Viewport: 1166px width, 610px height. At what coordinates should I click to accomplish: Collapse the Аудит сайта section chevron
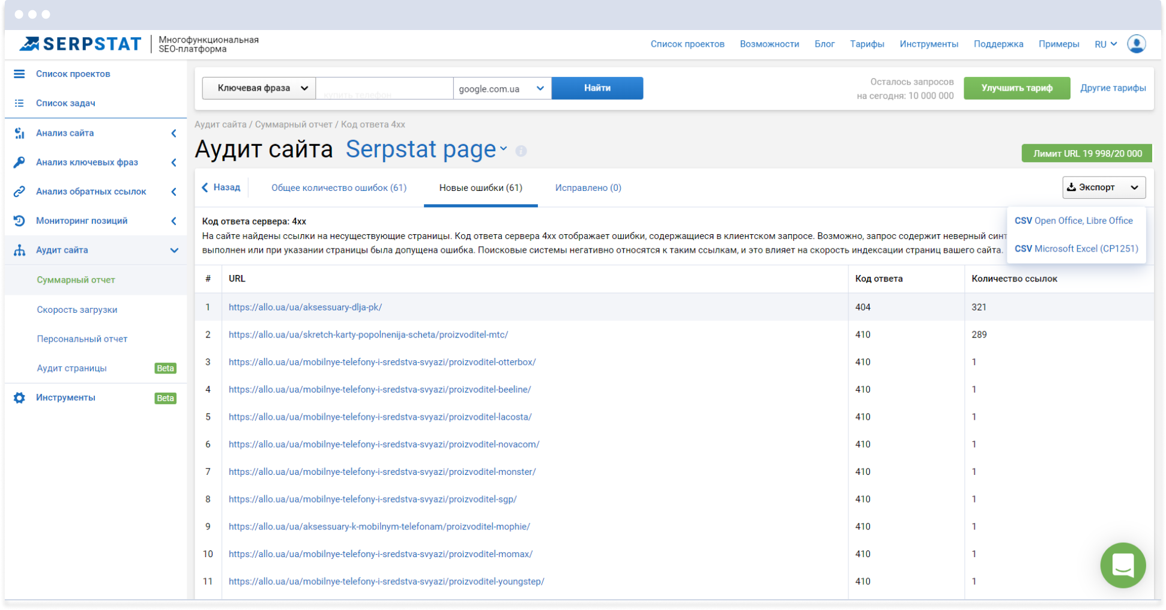(174, 250)
